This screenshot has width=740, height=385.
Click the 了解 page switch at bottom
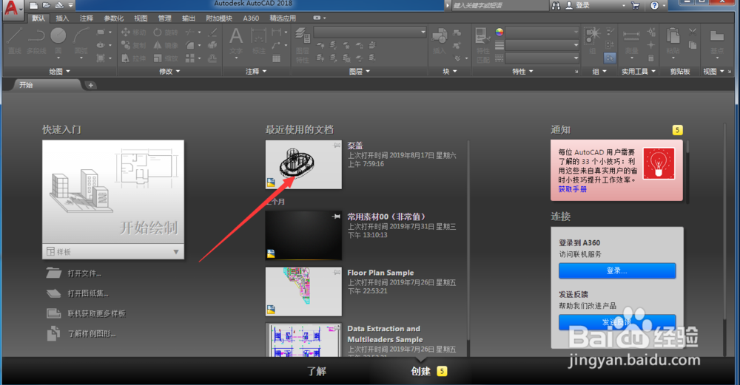pyautogui.click(x=317, y=372)
